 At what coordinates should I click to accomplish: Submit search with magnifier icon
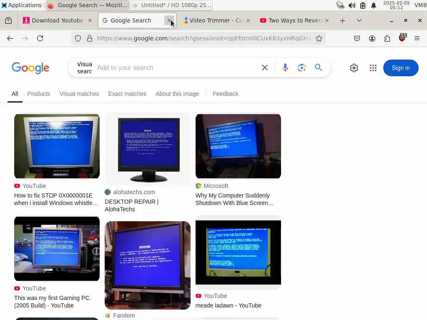pyautogui.click(x=318, y=67)
